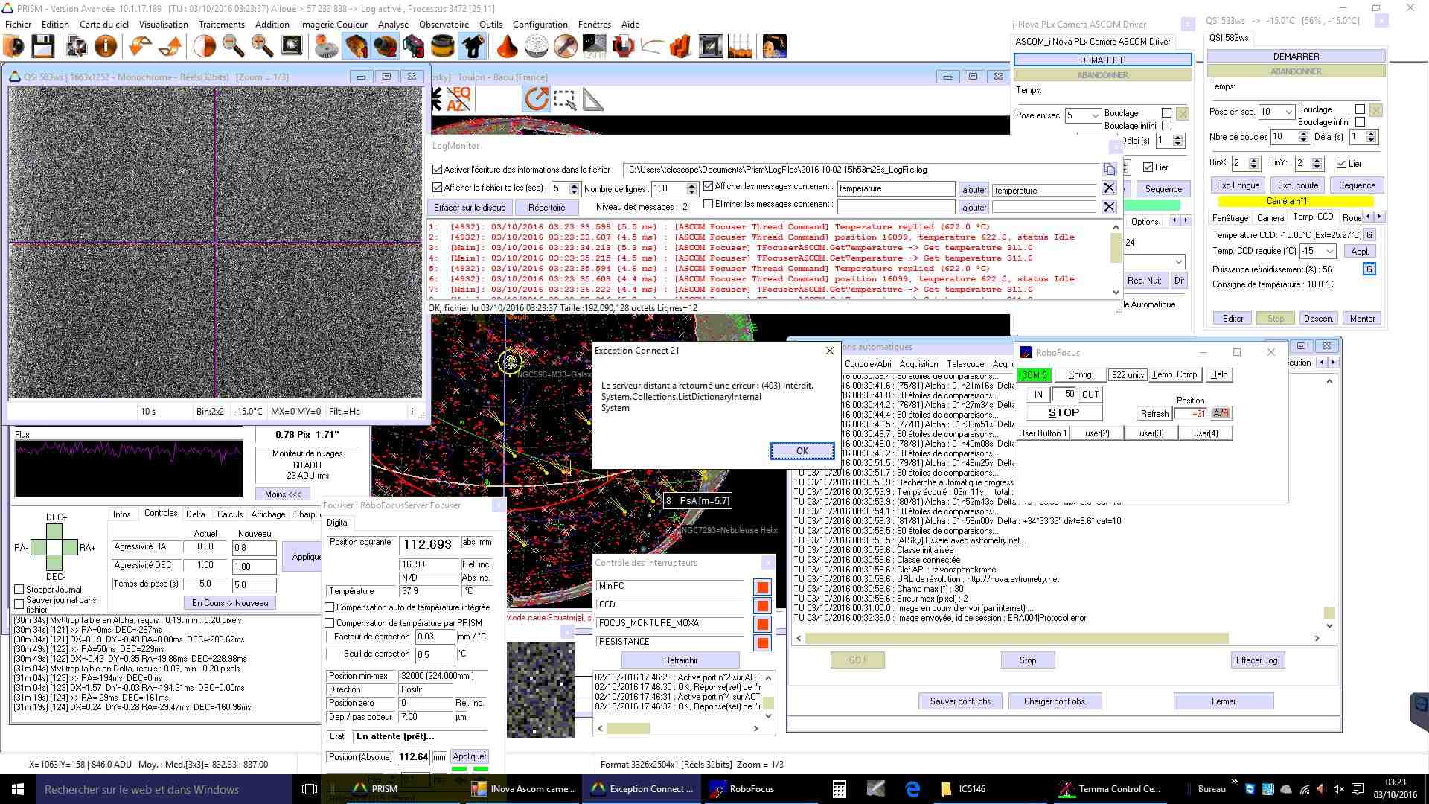Check the Stopper Journal checkbox
This screenshot has width=1429, height=804.
click(19, 590)
